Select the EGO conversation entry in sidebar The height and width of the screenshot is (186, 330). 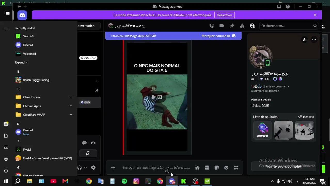[x=89, y=102]
